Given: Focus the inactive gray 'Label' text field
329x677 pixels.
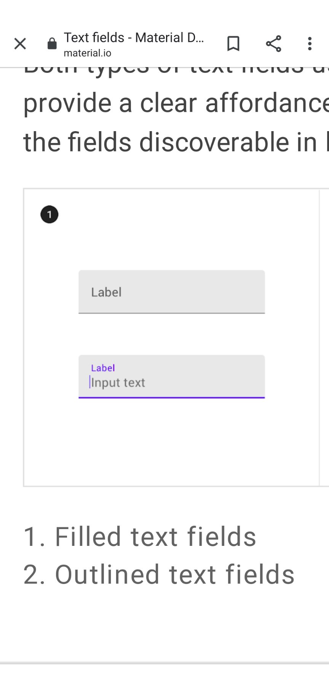Looking at the screenshot, I should [171, 292].
